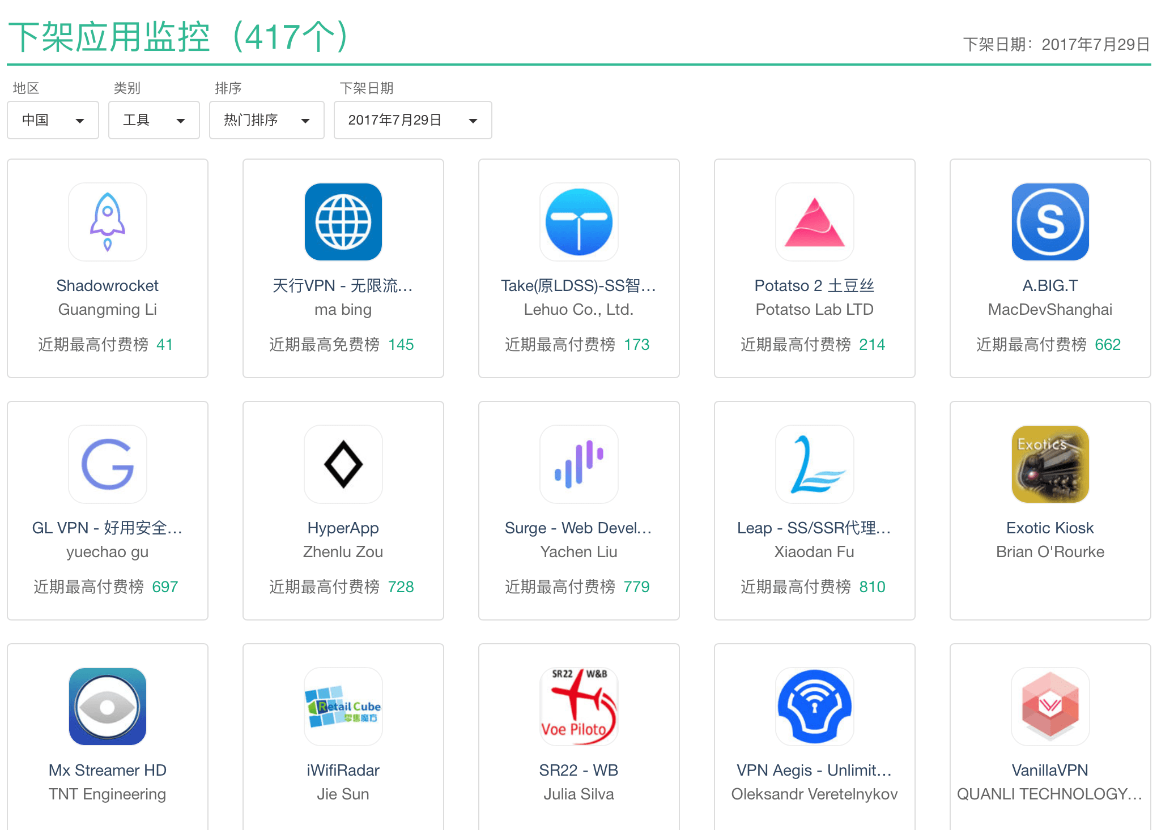Image resolution: width=1157 pixels, height=830 pixels.
Task: Click Leap's paid rank 810
Action: coord(873,587)
